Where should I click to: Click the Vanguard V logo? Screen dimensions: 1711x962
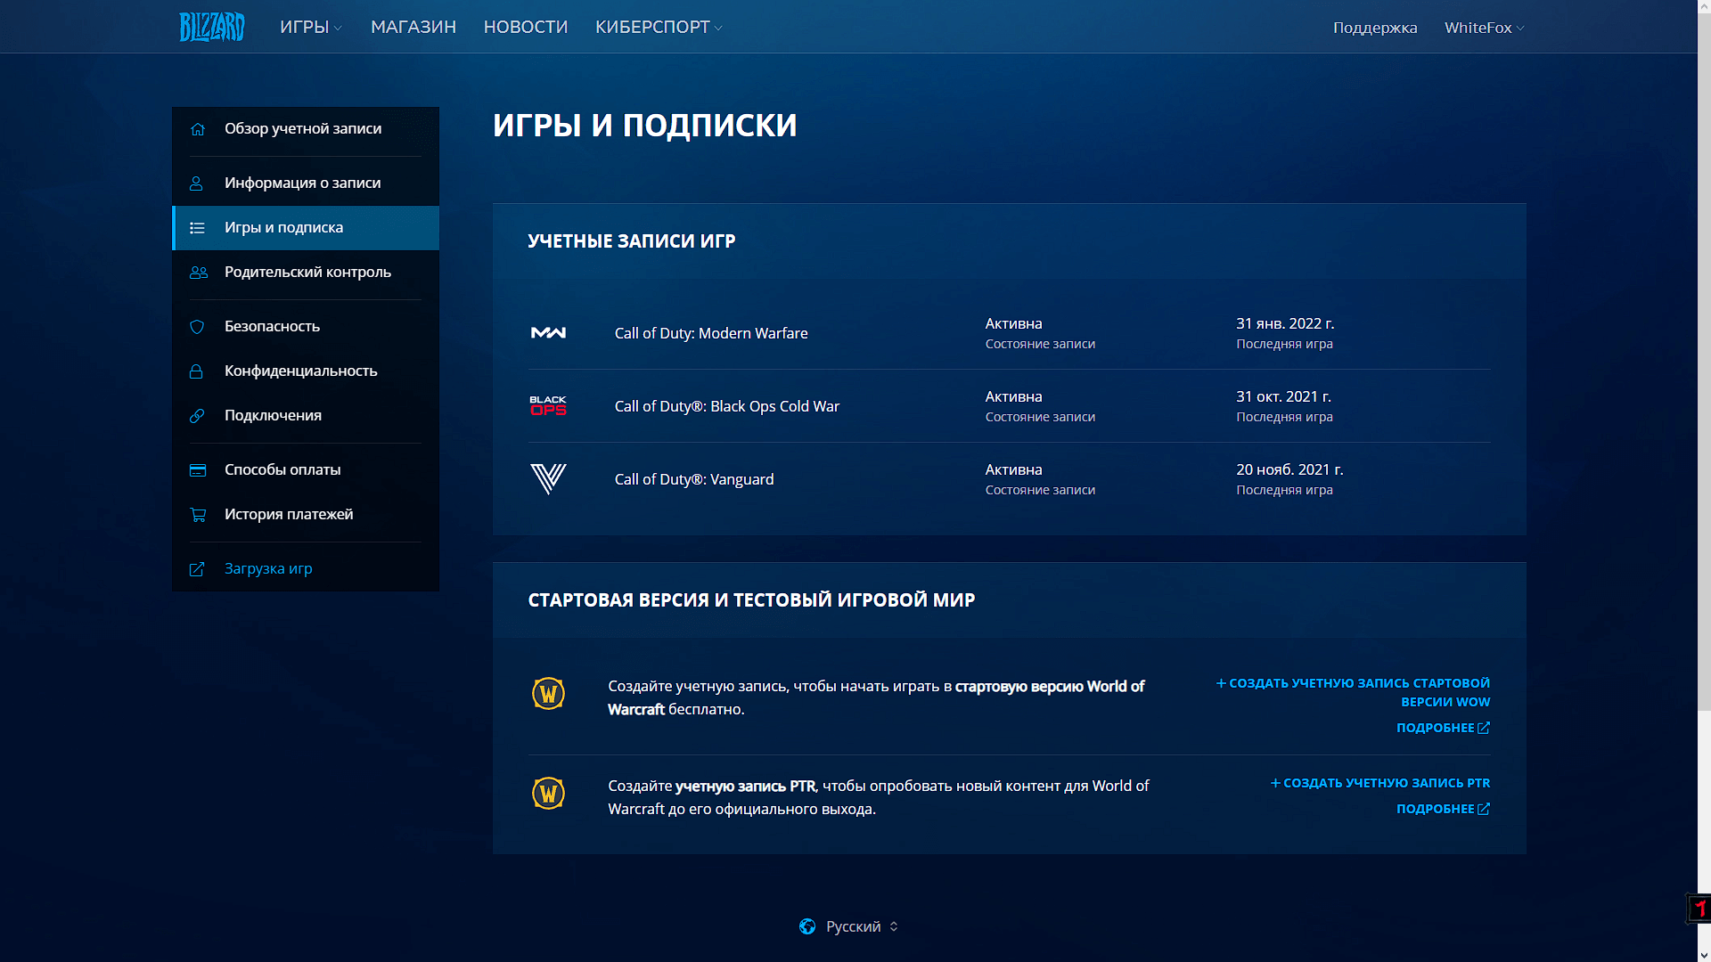click(548, 479)
